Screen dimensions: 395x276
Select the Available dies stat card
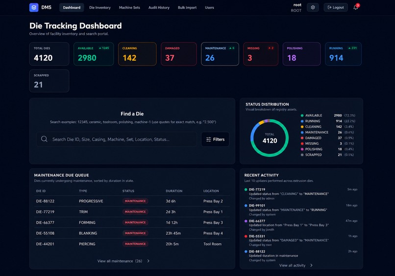point(94,54)
